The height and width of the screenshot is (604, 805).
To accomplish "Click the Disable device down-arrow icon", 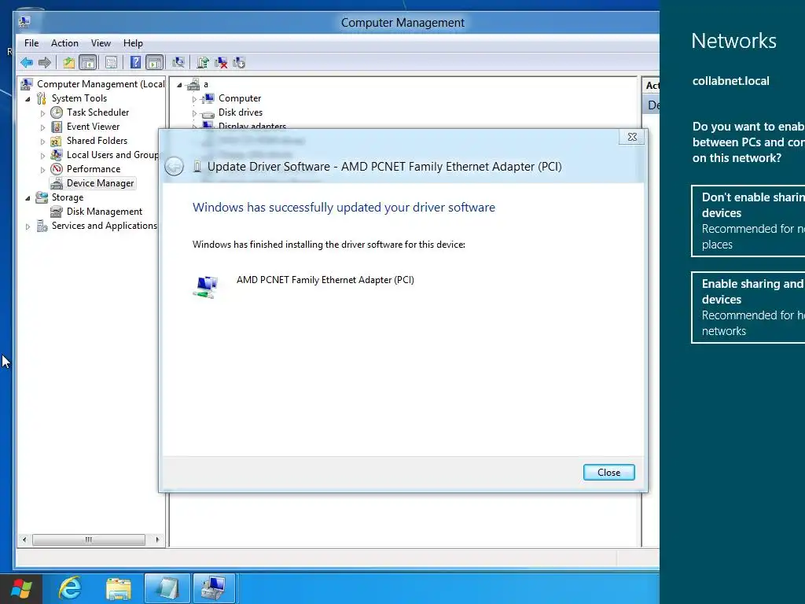I will point(239,63).
